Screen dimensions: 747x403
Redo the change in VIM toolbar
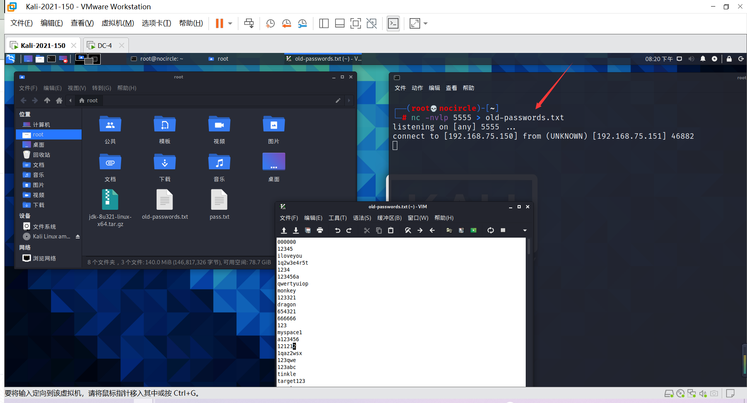(x=349, y=230)
